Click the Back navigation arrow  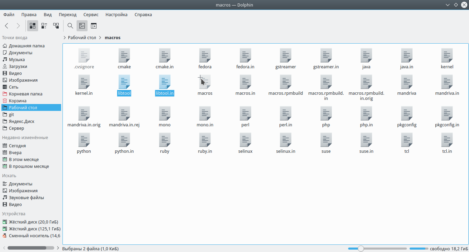(x=7, y=26)
